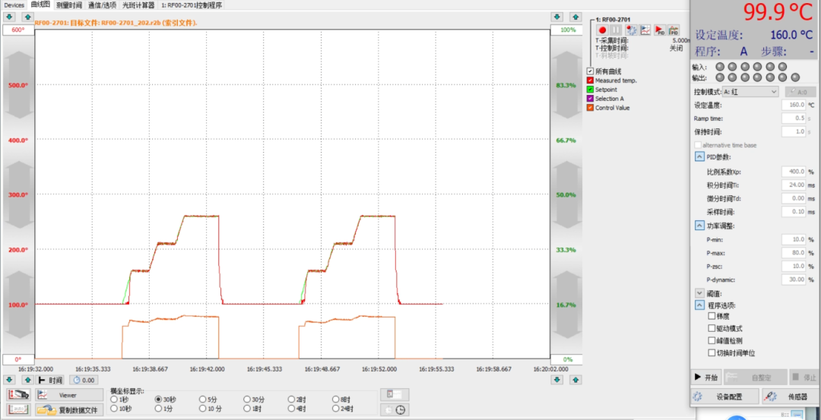821x420 pixels.
Task: Toggle Control Value curve visibility
Action: click(x=590, y=108)
